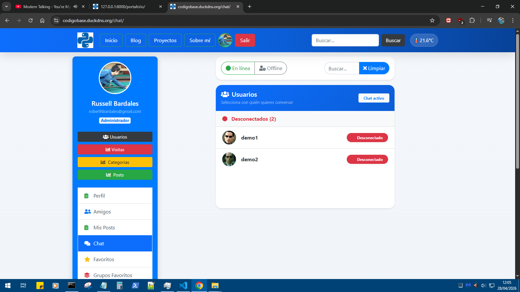This screenshot has width=520, height=292.
Task: Click the red Salir button
Action: pyautogui.click(x=245, y=40)
